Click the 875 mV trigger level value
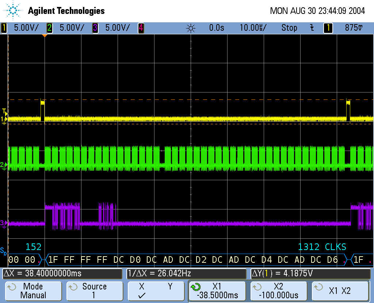Image resolution: width=374 pixels, height=303 pixels. coord(354,28)
